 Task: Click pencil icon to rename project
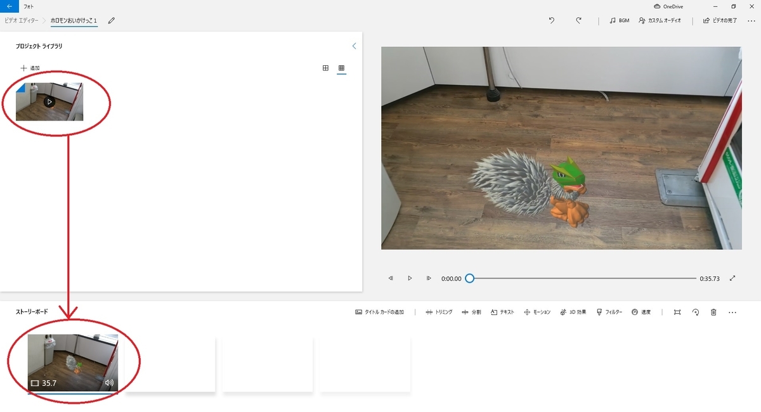pos(112,21)
